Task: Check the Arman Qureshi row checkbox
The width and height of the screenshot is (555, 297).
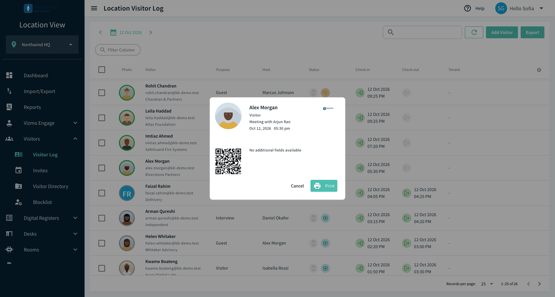Action: click(x=102, y=218)
